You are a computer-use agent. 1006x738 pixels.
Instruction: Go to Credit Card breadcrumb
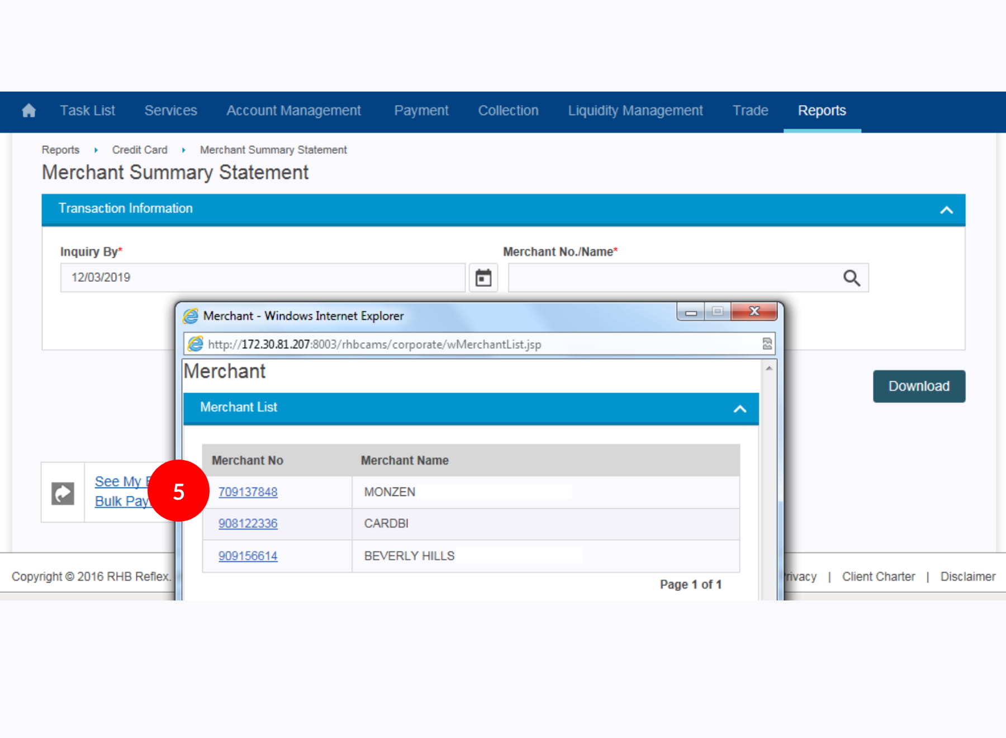[139, 150]
